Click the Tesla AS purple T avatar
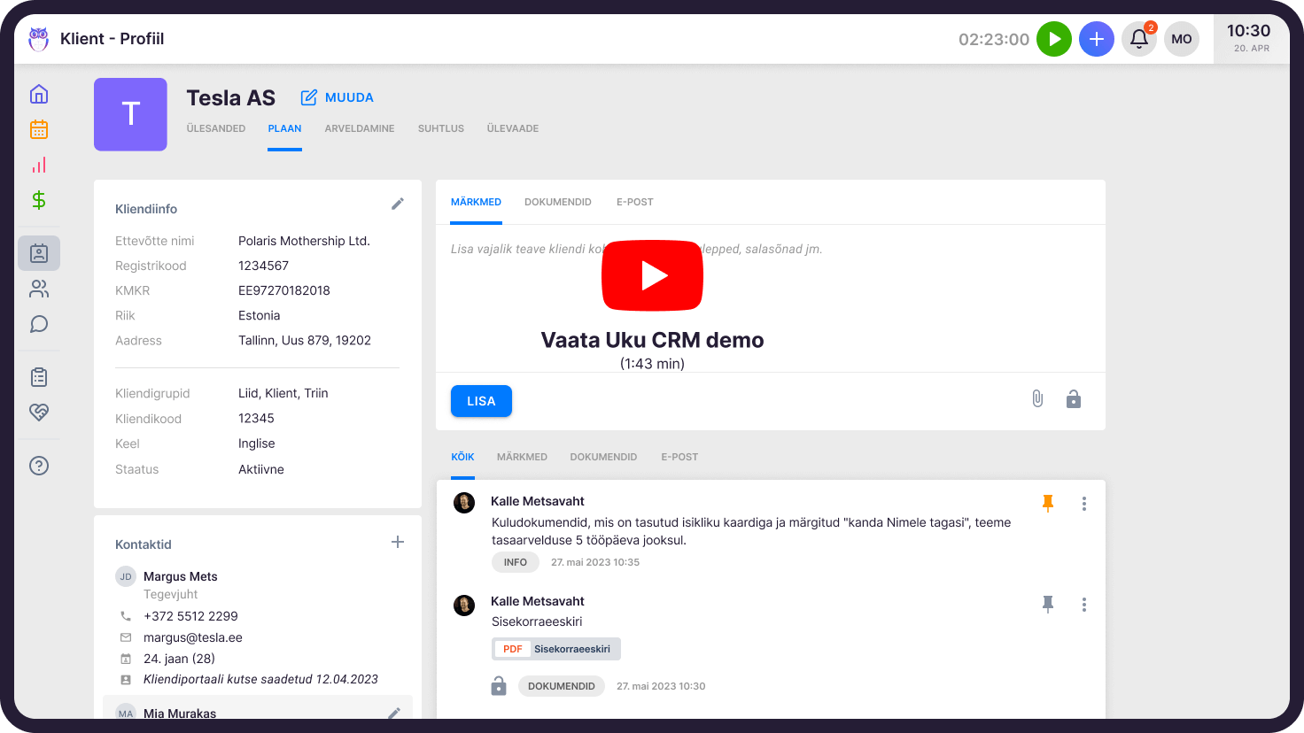Screen dimensions: 1304x733 [130, 114]
